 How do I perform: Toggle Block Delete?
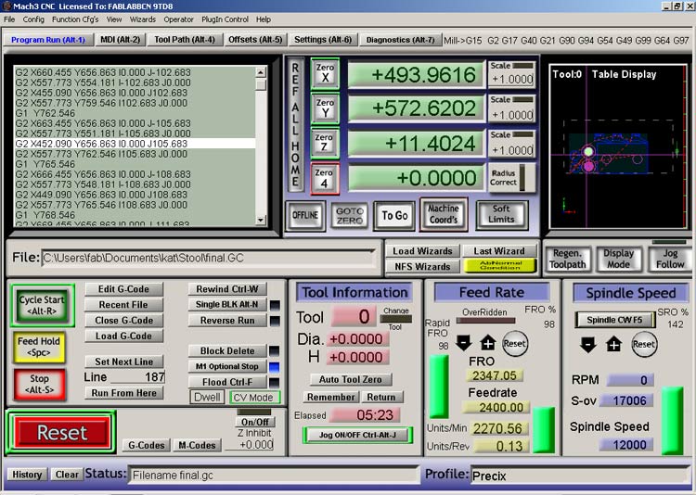pyautogui.click(x=227, y=350)
